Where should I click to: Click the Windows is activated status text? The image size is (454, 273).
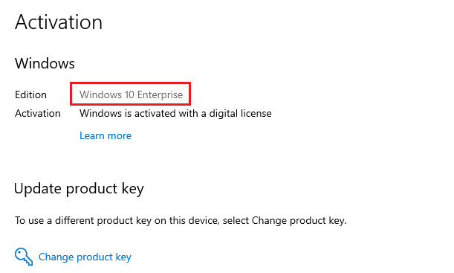175,113
